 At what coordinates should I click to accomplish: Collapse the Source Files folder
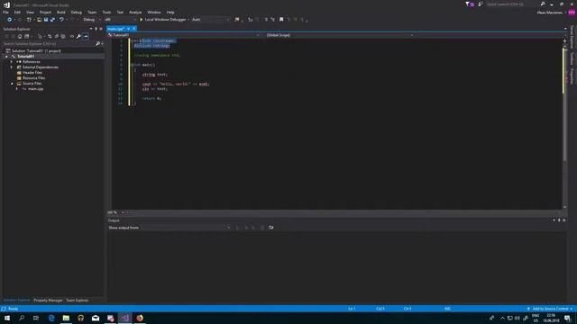(12, 84)
